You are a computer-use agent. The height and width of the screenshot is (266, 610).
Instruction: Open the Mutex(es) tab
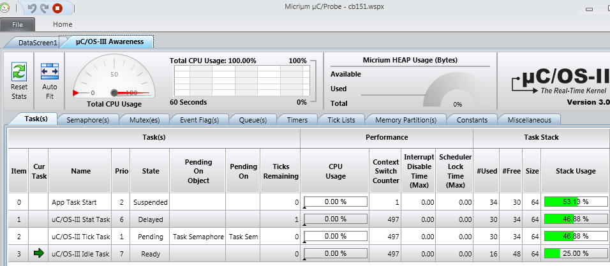144,120
